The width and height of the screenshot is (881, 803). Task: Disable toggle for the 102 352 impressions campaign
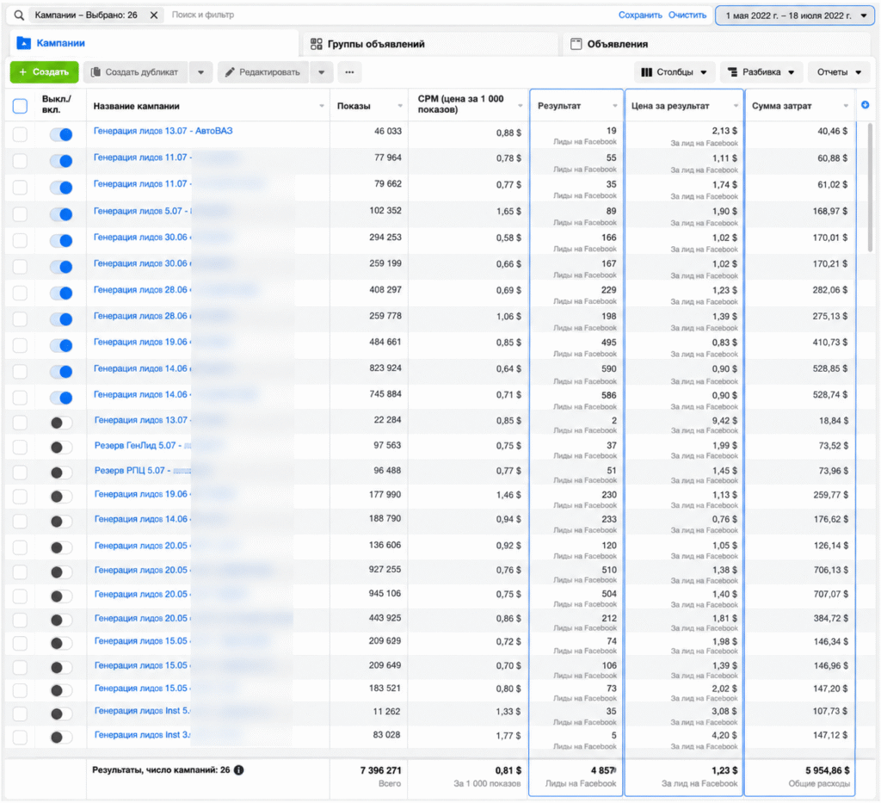coord(61,214)
